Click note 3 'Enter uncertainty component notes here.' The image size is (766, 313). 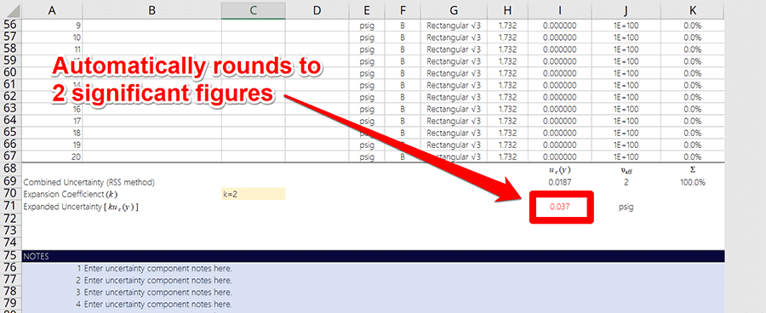tap(157, 292)
